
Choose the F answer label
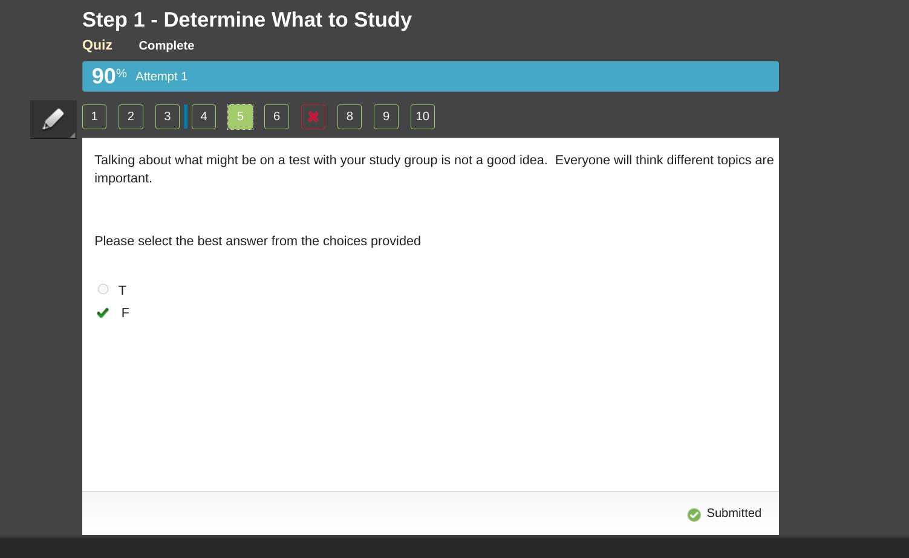[x=125, y=313]
